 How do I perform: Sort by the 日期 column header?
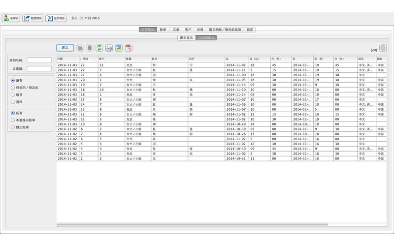tap(67, 59)
